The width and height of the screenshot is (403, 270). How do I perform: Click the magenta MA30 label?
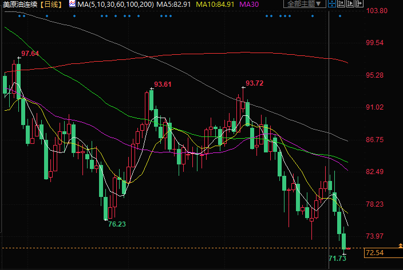point(250,4)
